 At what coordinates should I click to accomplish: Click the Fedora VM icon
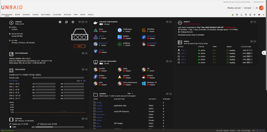click(x=96, y=76)
